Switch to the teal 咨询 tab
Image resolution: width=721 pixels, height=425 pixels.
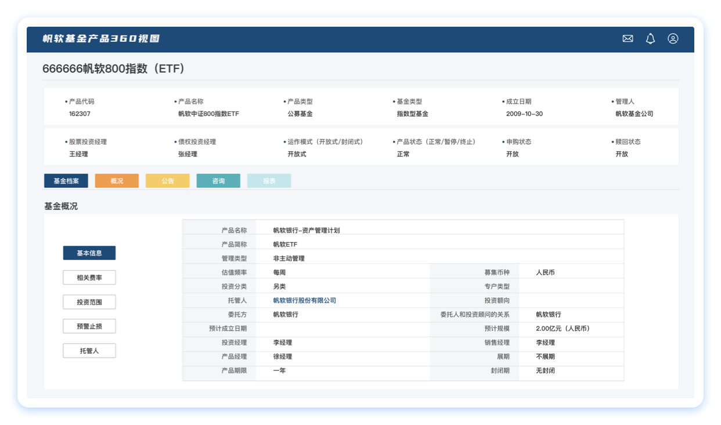218,181
